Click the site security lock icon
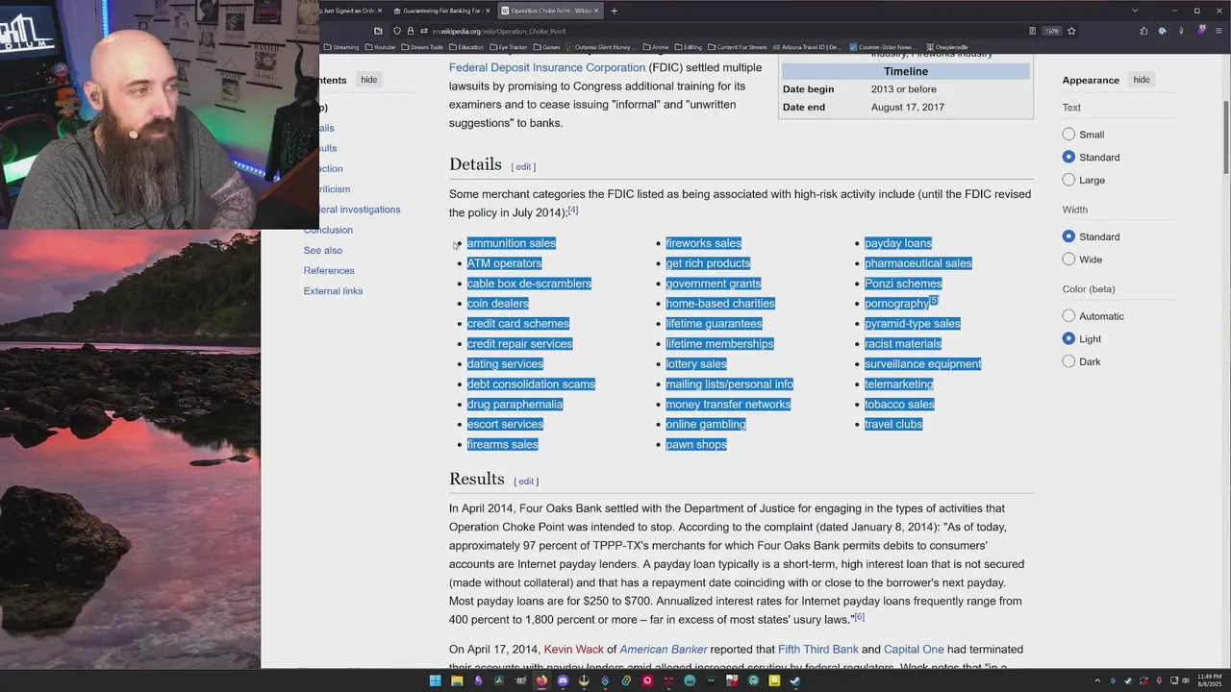 pyautogui.click(x=411, y=31)
